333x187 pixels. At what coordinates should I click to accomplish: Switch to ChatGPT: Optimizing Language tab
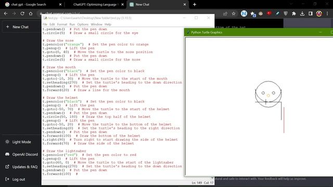click(96, 5)
